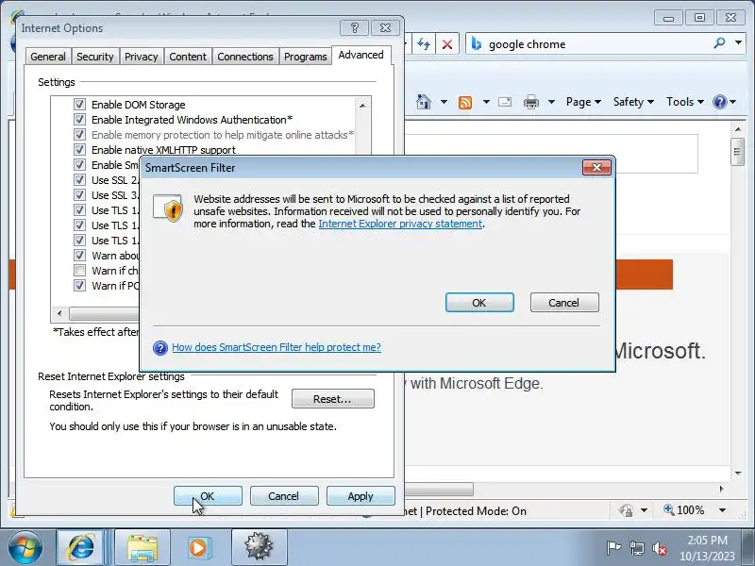The height and width of the screenshot is (566, 755).
Task: Open the Internet Explorer privacy statement link
Action: 400,224
